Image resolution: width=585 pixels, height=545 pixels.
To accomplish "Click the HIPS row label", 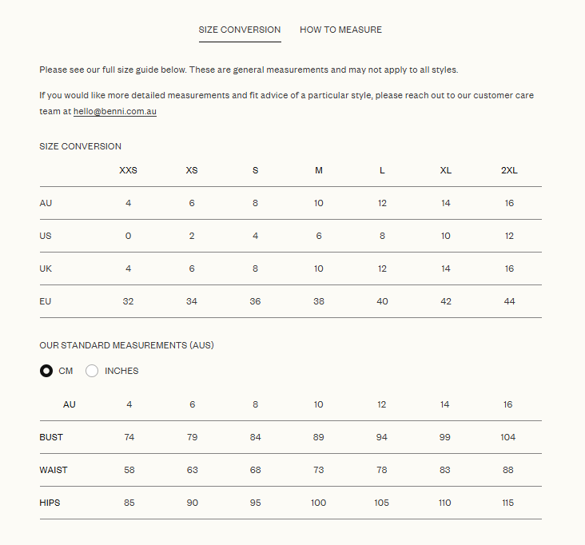I will click(x=50, y=503).
